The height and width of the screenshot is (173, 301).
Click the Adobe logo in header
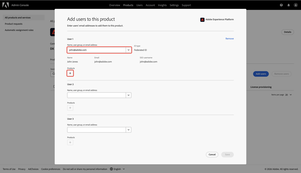point(6,5)
